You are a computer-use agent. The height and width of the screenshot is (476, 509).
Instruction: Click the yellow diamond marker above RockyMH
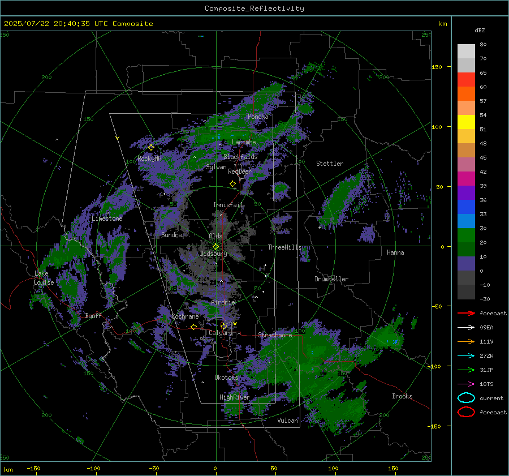[151, 148]
